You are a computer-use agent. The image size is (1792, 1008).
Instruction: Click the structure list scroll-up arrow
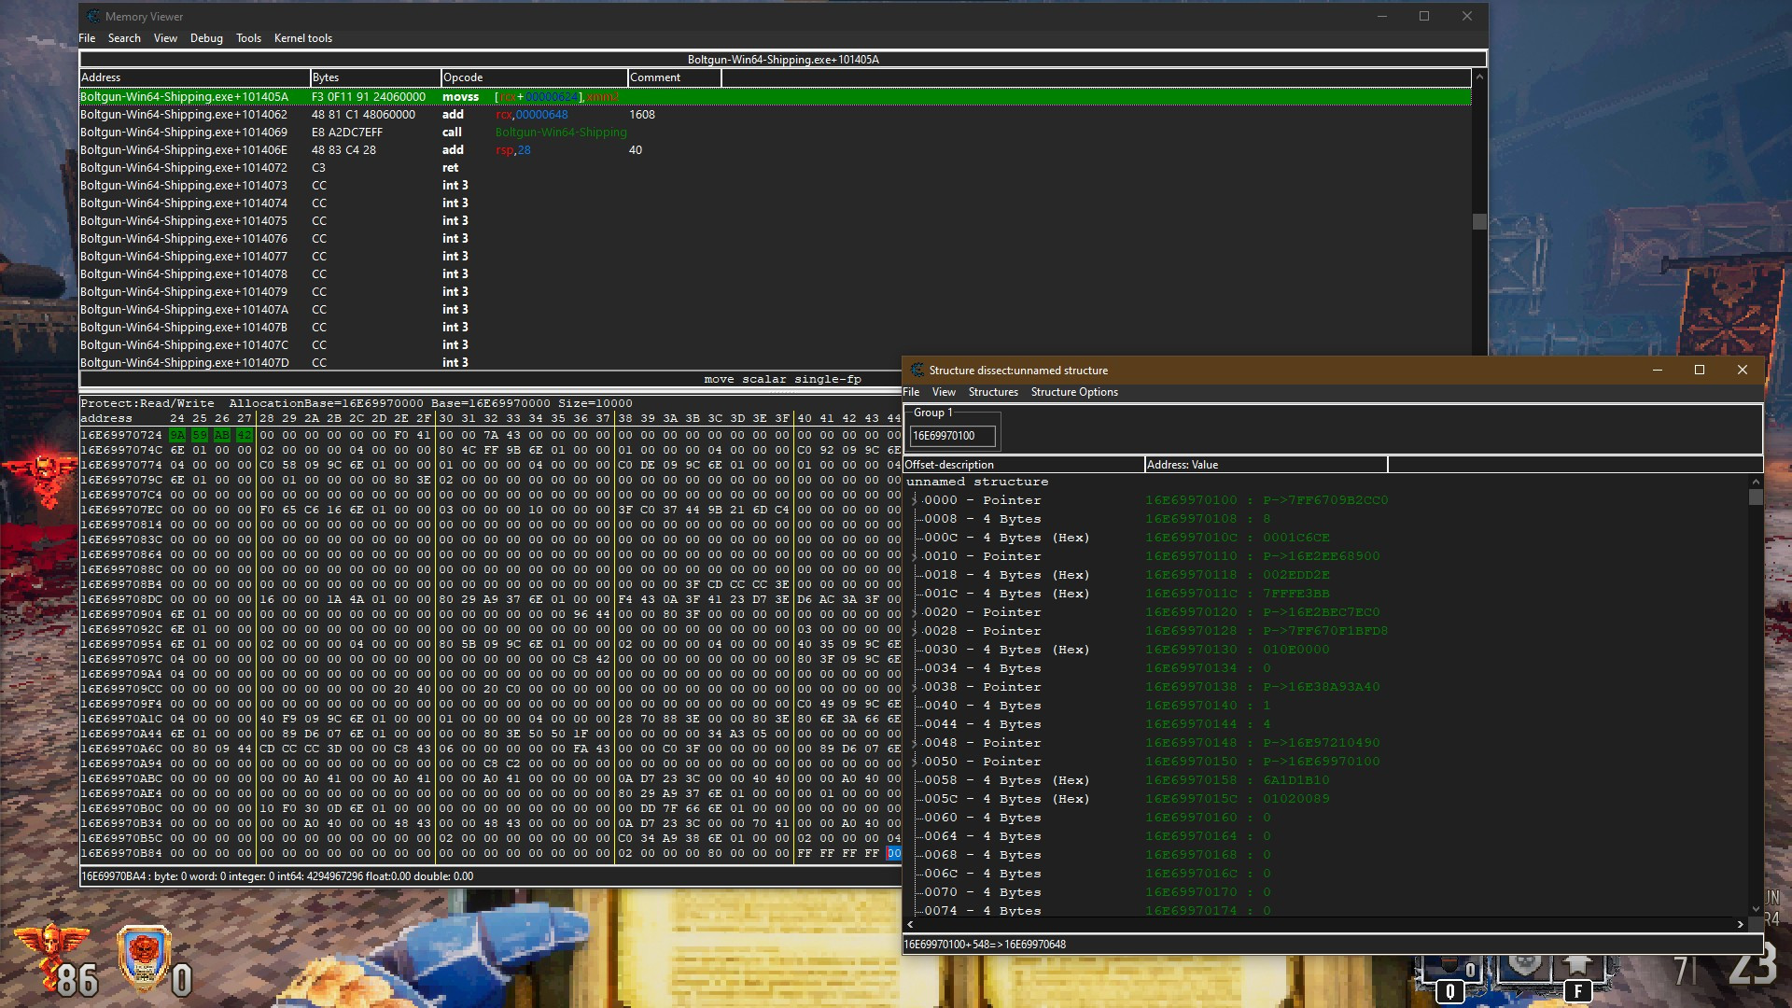click(1756, 482)
